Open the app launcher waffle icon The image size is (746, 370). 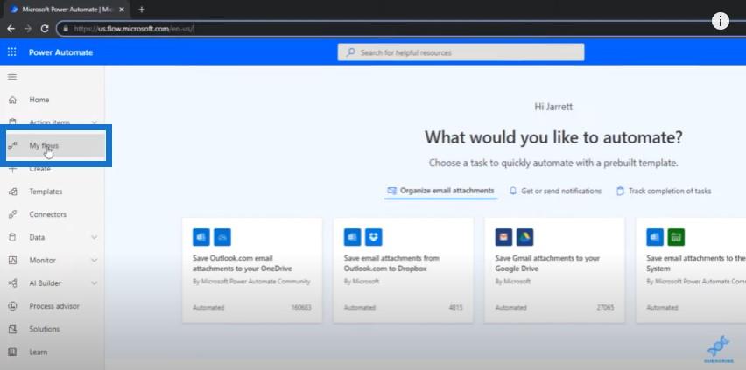point(12,52)
